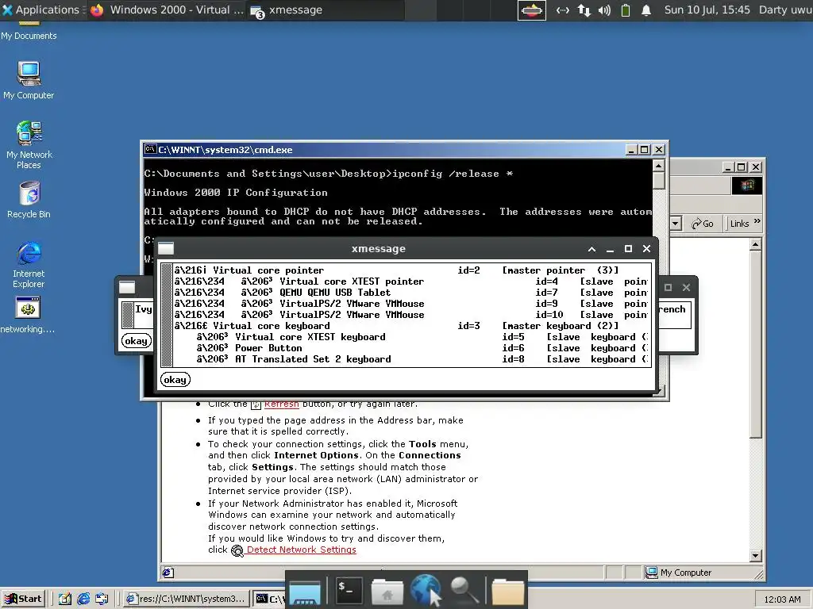
Task: Switch to xmessage panel window button
Action: click(x=325, y=10)
